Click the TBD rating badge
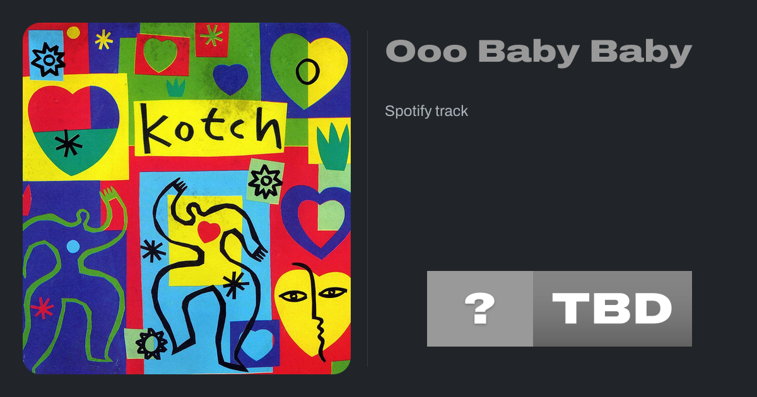The height and width of the screenshot is (397, 757). (613, 309)
